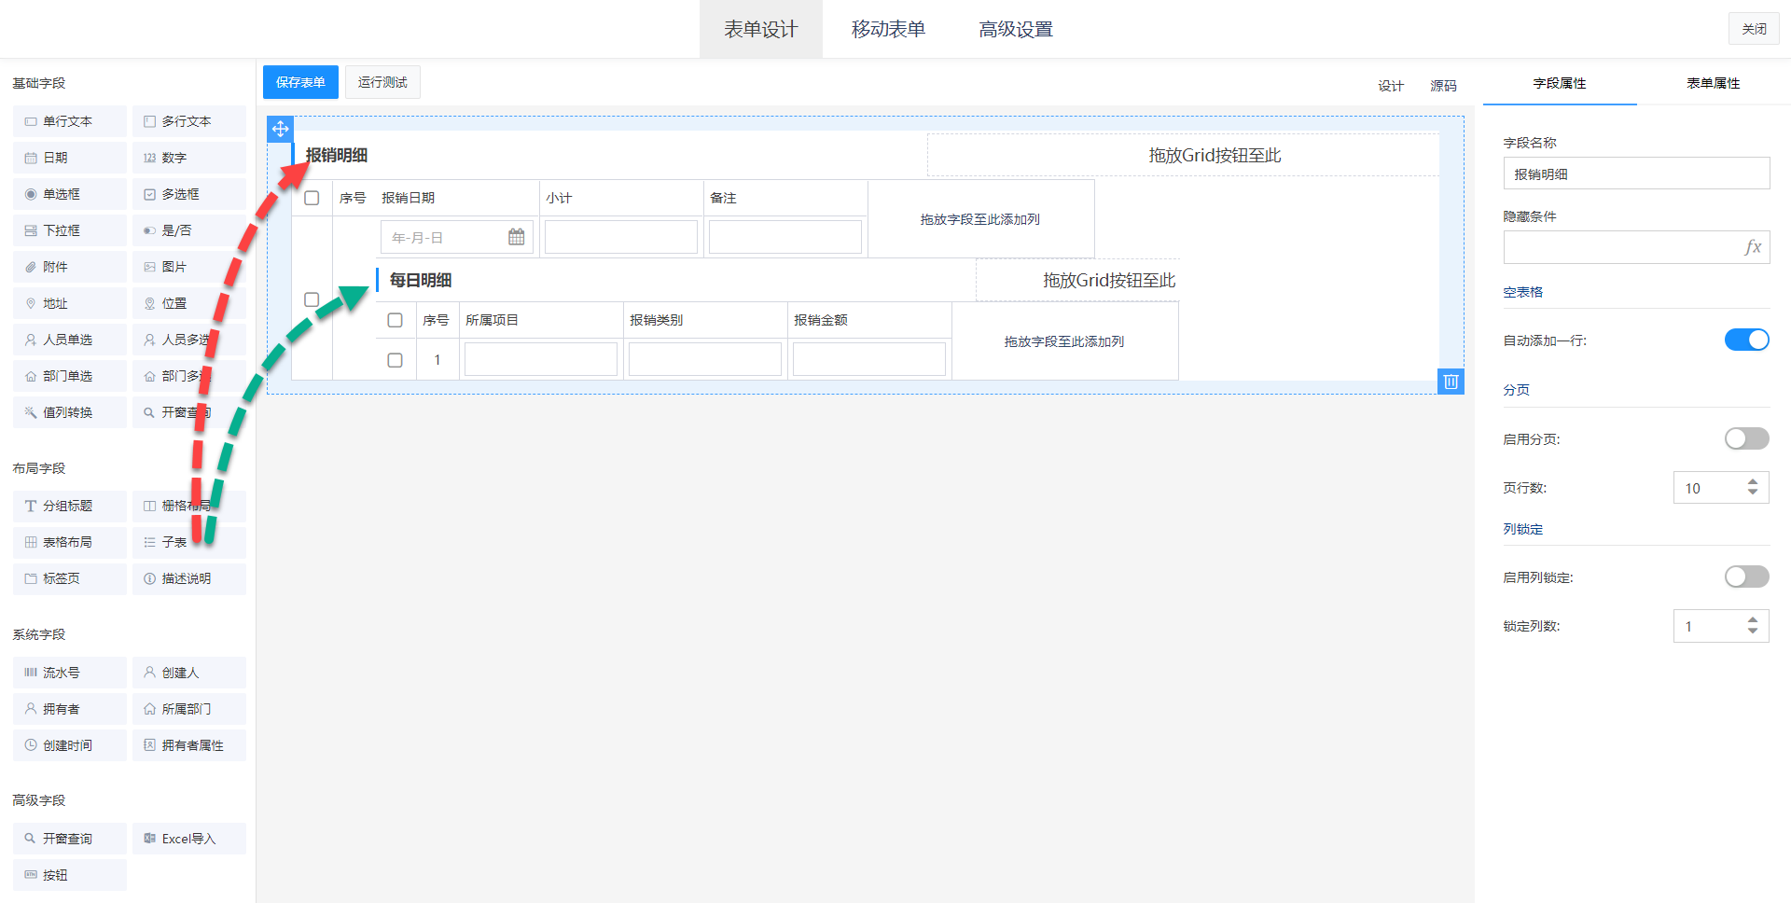Delete the 报销明细 sub-table with trash icon
The width and height of the screenshot is (1791, 903).
coord(1451,382)
